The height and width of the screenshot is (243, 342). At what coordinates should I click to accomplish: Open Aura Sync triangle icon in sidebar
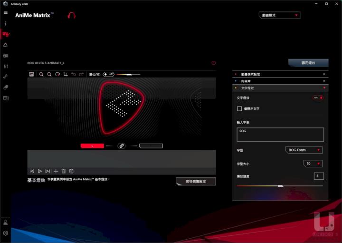coord(5,45)
